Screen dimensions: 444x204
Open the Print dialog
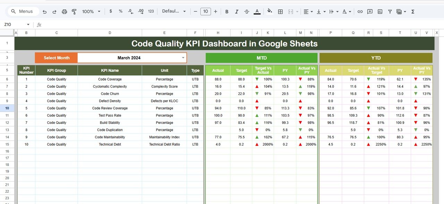[x=65, y=11]
